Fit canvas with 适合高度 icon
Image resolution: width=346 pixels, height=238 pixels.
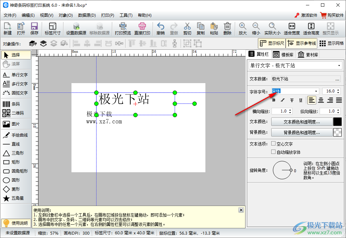point(311,28)
